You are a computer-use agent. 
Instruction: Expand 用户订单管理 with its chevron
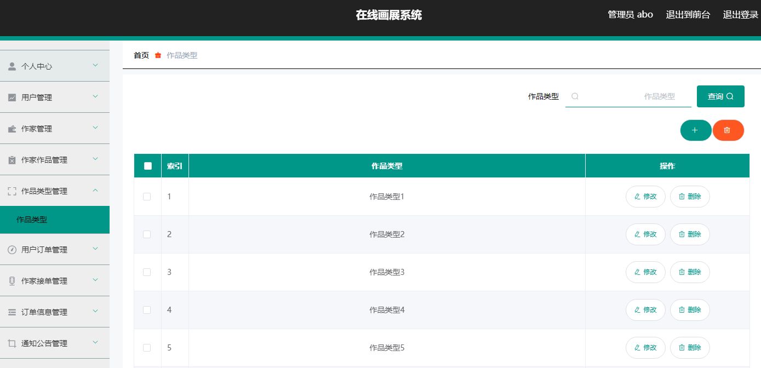point(95,249)
